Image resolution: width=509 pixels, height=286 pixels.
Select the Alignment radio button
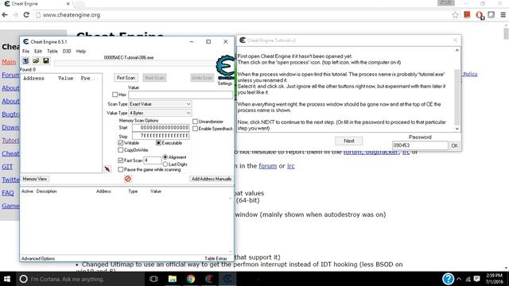point(165,157)
